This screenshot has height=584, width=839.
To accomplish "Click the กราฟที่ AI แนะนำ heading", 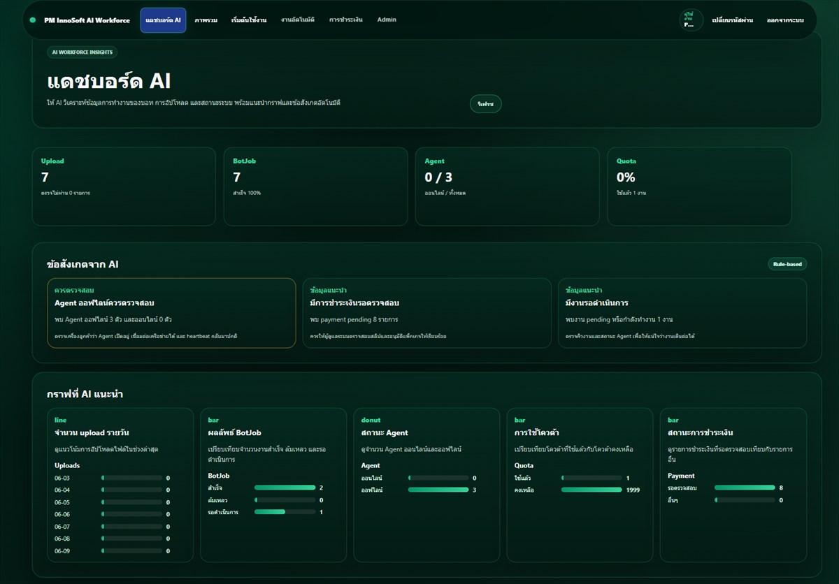I will pyautogui.click(x=85, y=394).
